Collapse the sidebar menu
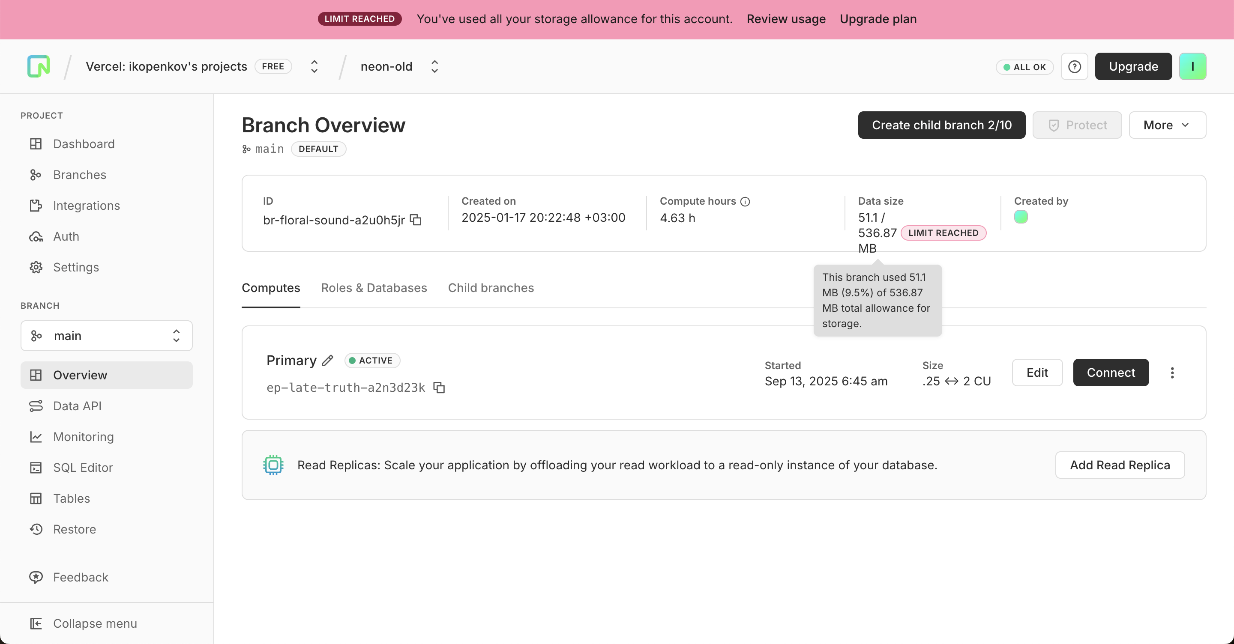Viewport: 1234px width, 644px height. [x=95, y=623]
